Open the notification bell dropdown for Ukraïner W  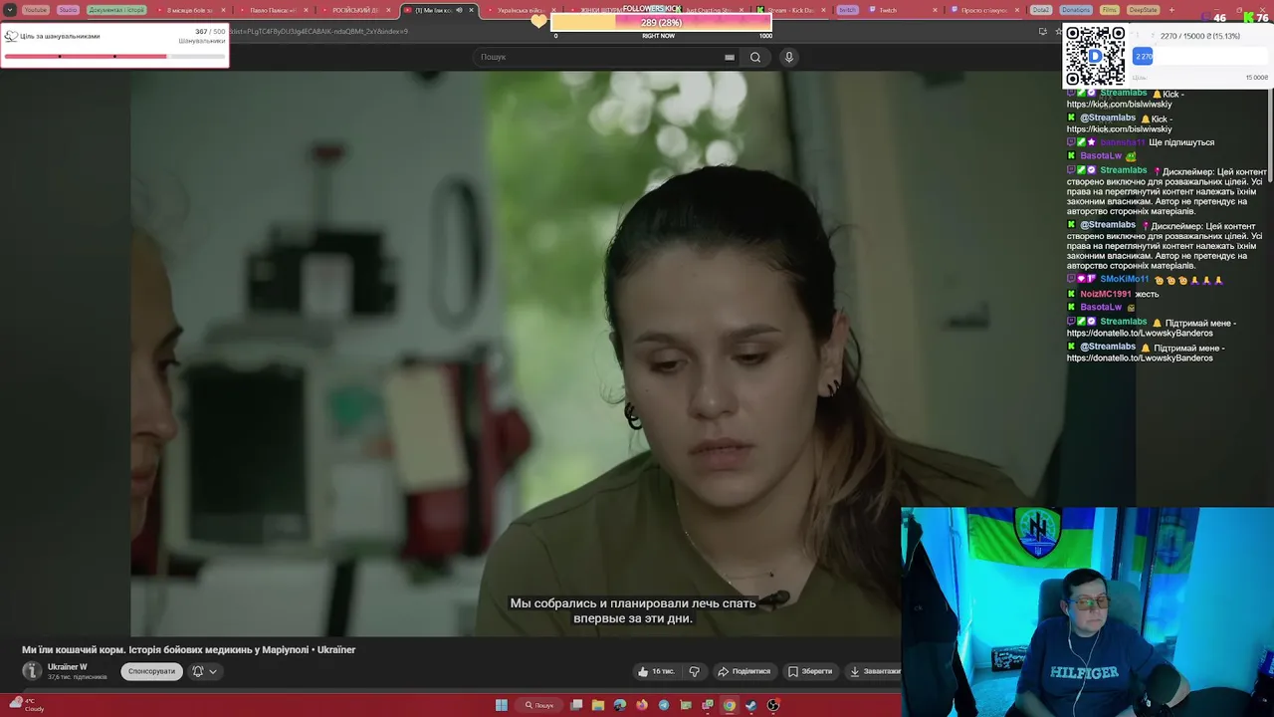click(204, 671)
